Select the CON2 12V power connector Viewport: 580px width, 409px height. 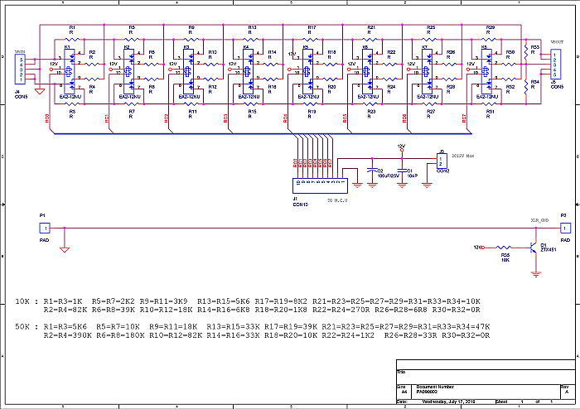(442, 161)
